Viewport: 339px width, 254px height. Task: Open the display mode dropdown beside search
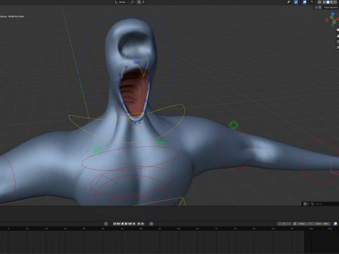click(x=306, y=204)
